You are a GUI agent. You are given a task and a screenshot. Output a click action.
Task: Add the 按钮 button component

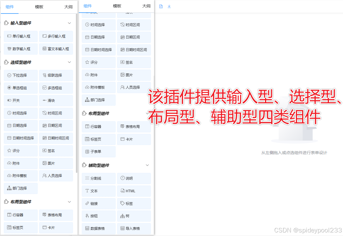click(99, 216)
